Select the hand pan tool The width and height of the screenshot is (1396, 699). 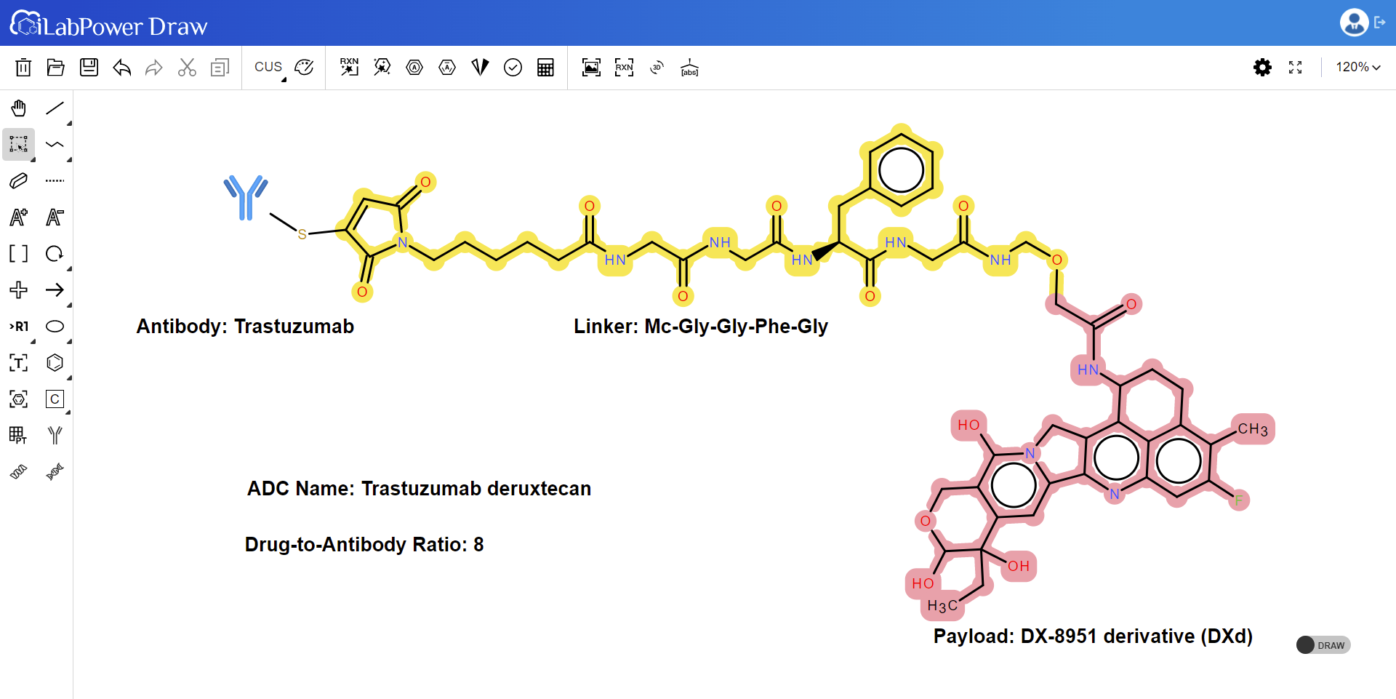pos(19,108)
